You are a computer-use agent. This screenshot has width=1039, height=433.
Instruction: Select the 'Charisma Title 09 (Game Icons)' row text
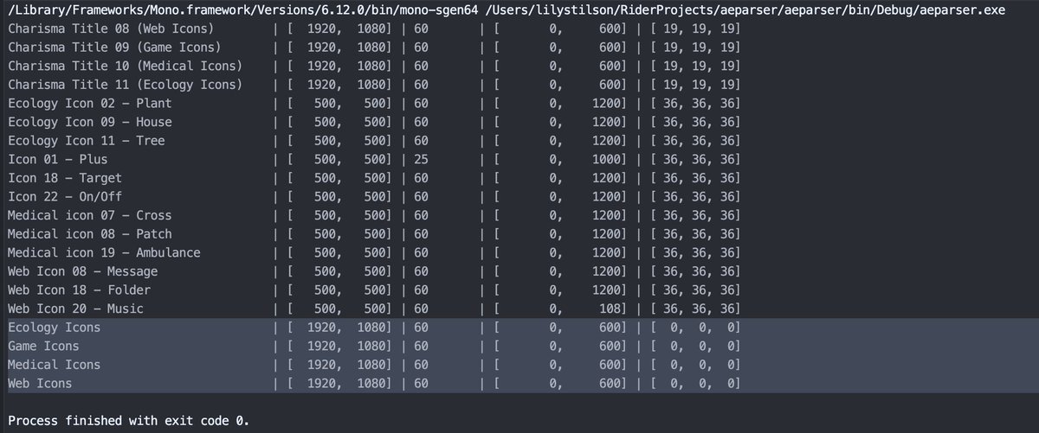point(115,47)
